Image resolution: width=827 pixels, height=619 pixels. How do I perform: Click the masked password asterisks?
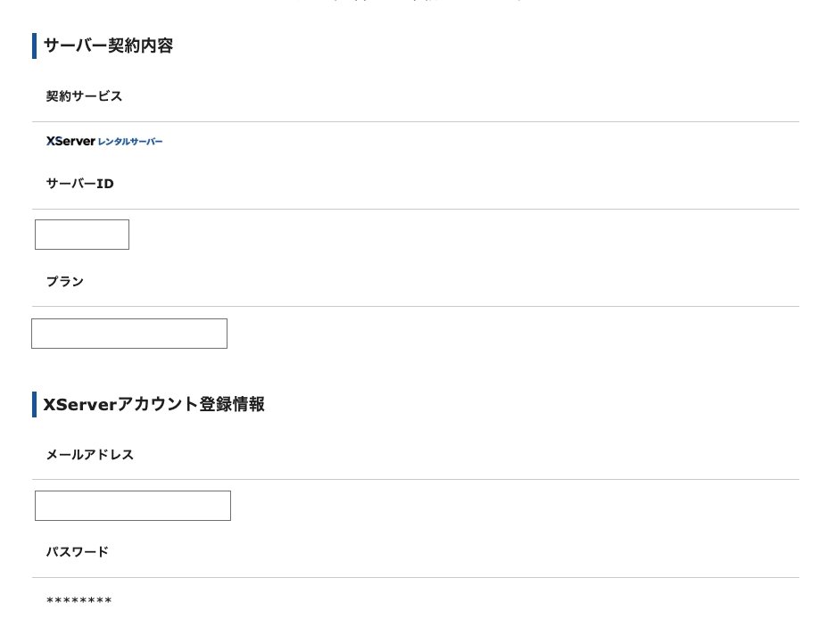coord(79,601)
